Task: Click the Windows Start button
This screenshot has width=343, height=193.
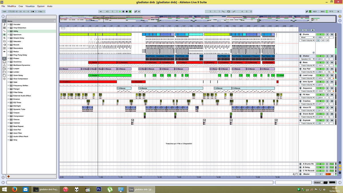Action: 4,189
